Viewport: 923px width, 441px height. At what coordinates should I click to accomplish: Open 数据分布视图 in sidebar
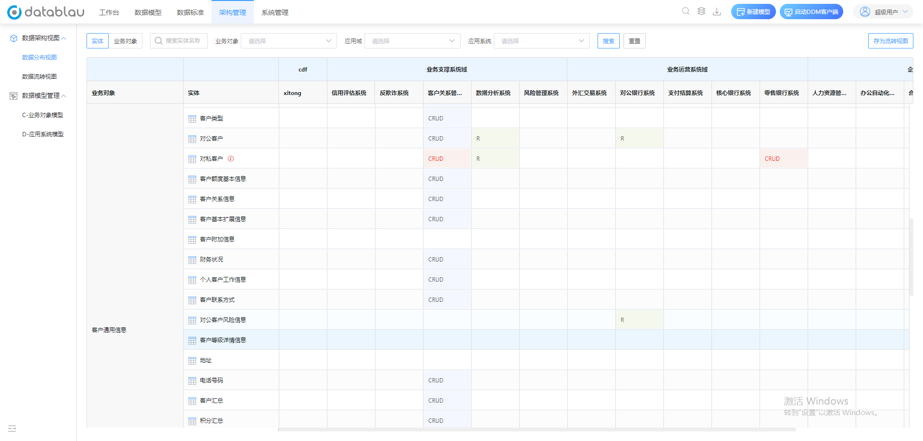tap(39, 58)
